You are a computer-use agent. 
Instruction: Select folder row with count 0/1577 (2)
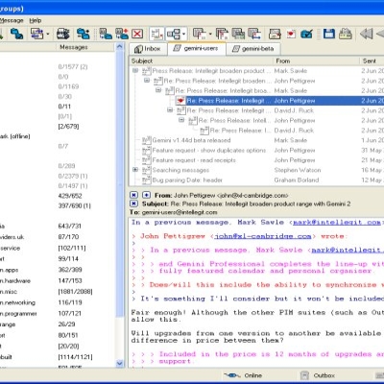57,66
